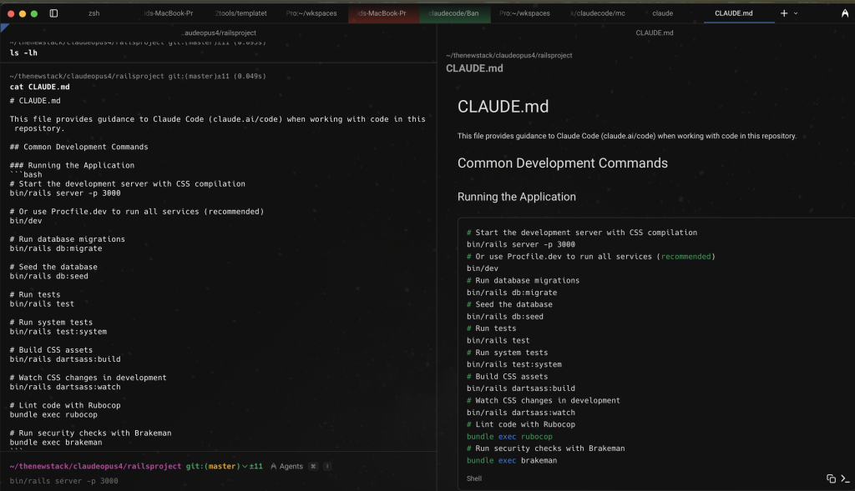This screenshot has height=491, width=855.
Task: Focus the audeopus4/railsproject pane header
Action: pyautogui.click(x=219, y=33)
